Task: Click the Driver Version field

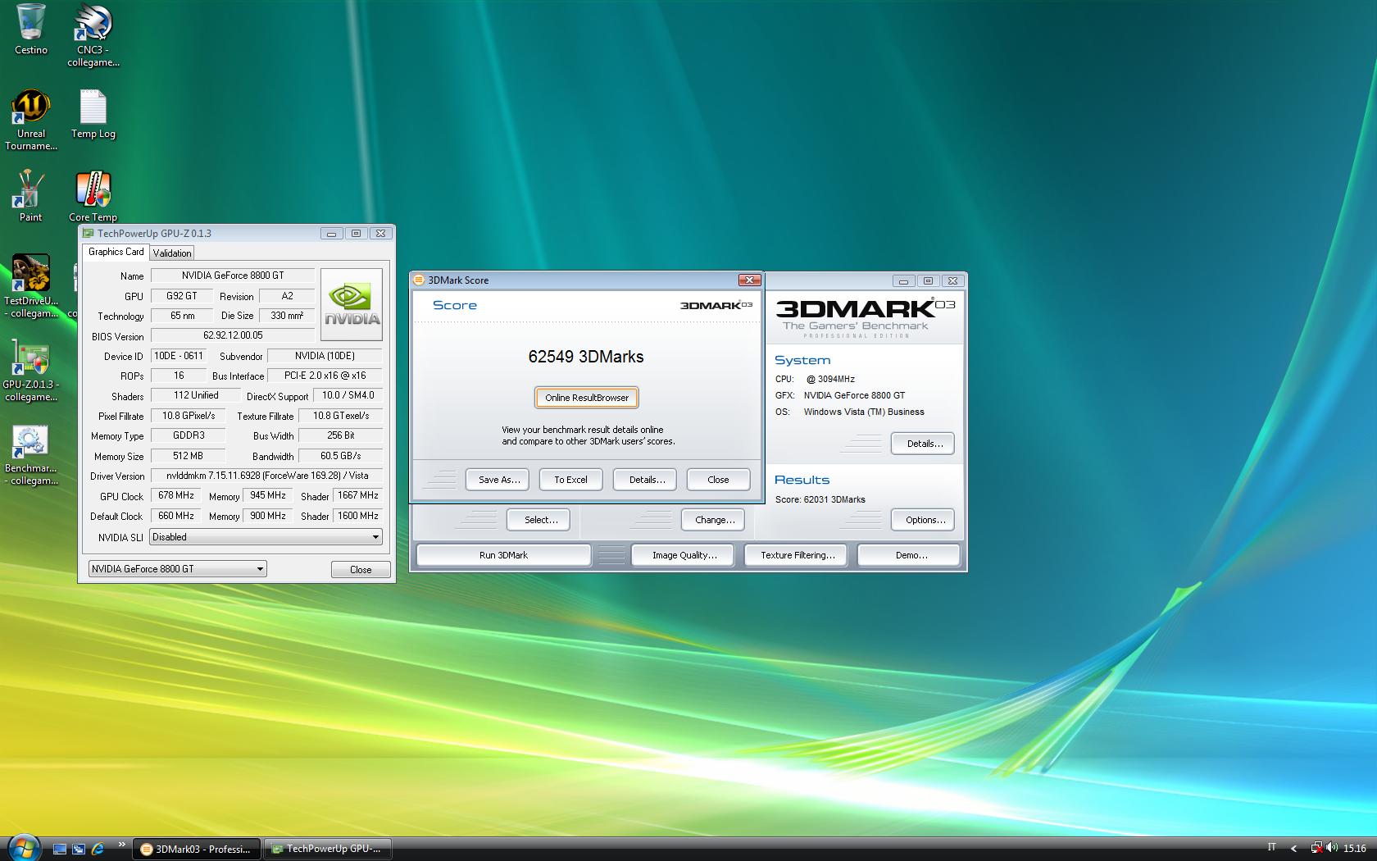Action: coord(266,476)
